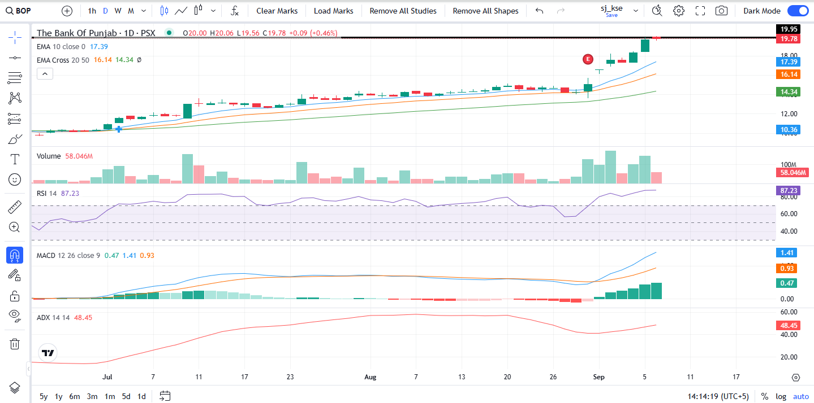Select the 1h interval
The image size is (814, 403).
tap(92, 11)
